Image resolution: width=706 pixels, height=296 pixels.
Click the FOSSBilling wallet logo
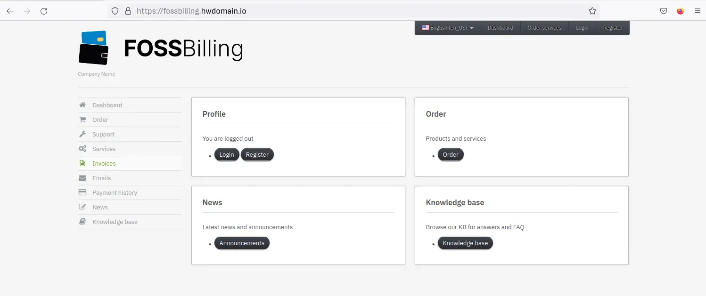pos(94,48)
